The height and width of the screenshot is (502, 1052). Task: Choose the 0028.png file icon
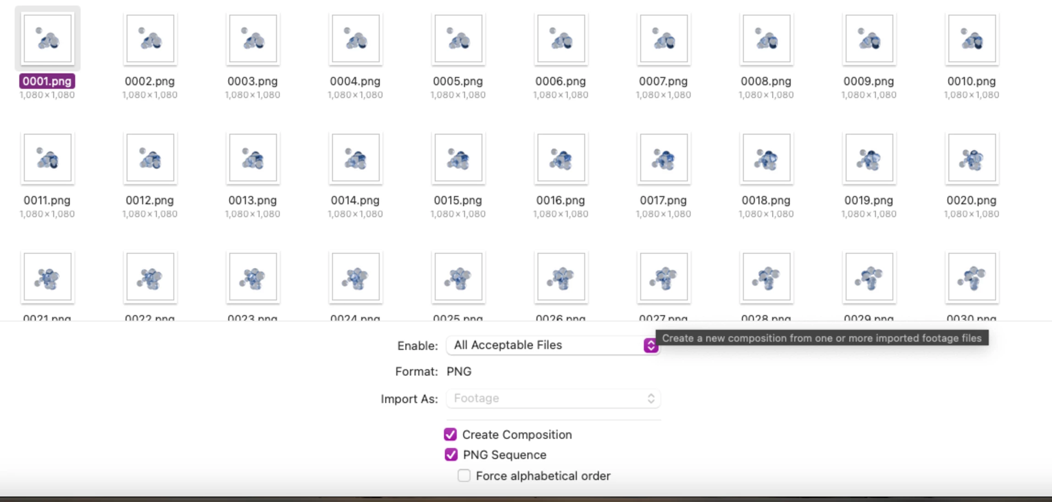coord(766,277)
